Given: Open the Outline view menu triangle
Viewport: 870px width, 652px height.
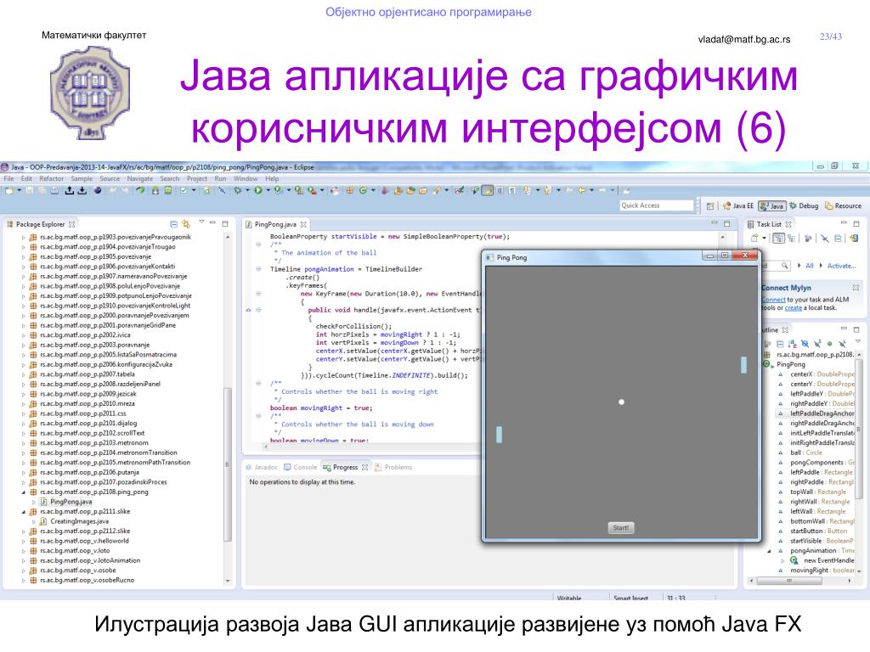Looking at the screenshot, I should (x=858, y=341).
